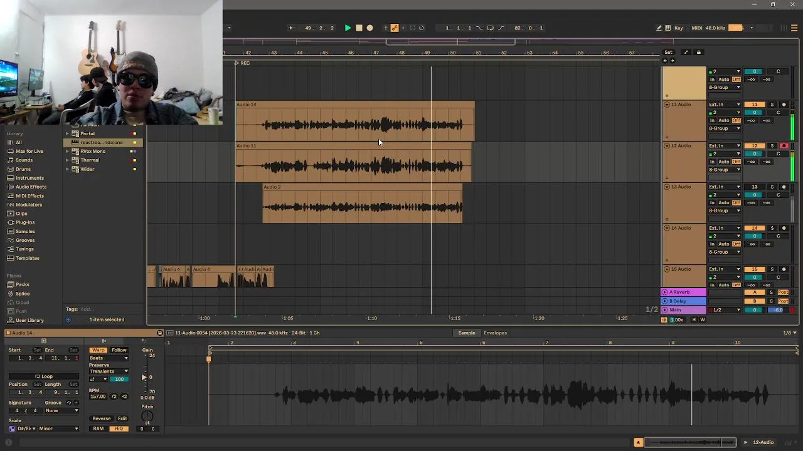Screen dimensions: 803x451
Task: Enable RAM mode for the clip
Action: point(98,428)
